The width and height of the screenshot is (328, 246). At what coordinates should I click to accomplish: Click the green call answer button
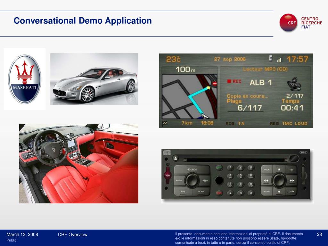(x=219, y=168)
